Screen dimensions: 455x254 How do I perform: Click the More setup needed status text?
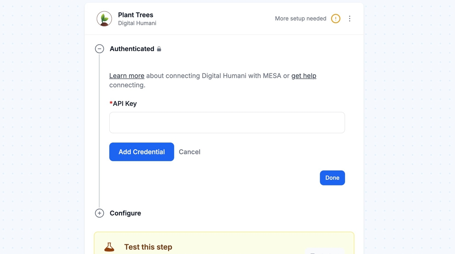tap(300, 19)
